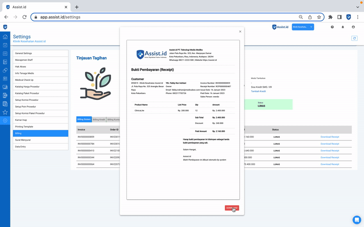Open the notifications bell icon
This screenshot has width=364, height=227.
(343, 27)
